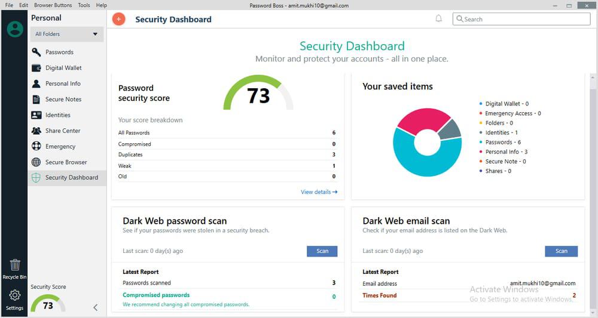Click the Secure Browser globe icon
This screenshot has width=598, height=318.
point(36,162)
